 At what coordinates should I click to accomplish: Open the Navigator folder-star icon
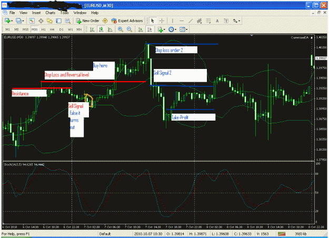pos(49,21)
